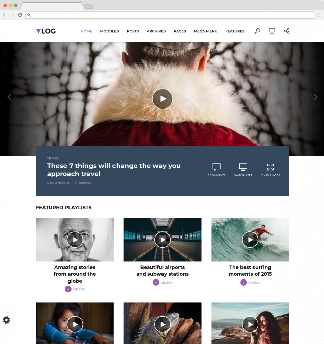Click the VLOG logo
The height and width of the screenshot is (344, 324).
(46, 31)
